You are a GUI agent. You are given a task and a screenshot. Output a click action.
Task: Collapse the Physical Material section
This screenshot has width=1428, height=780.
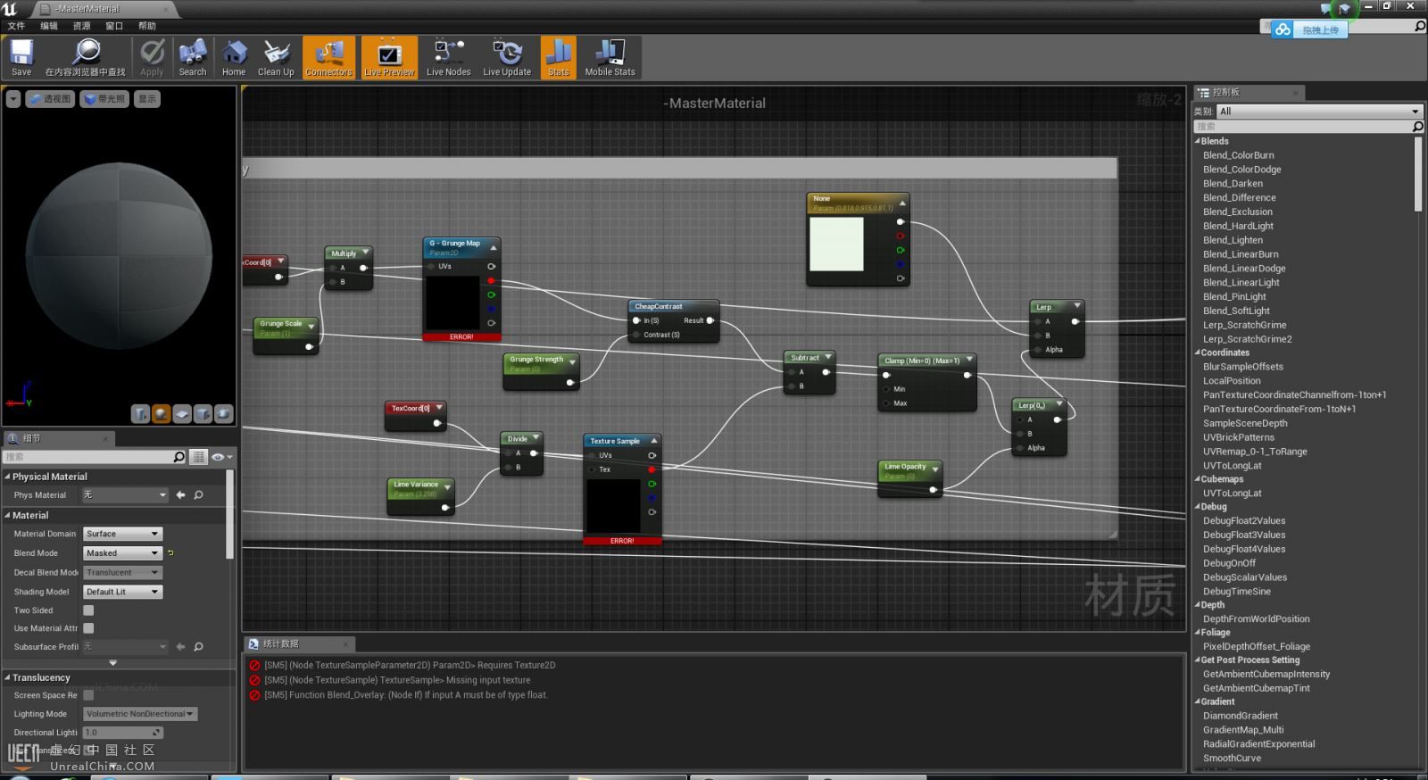coord(7,477)
